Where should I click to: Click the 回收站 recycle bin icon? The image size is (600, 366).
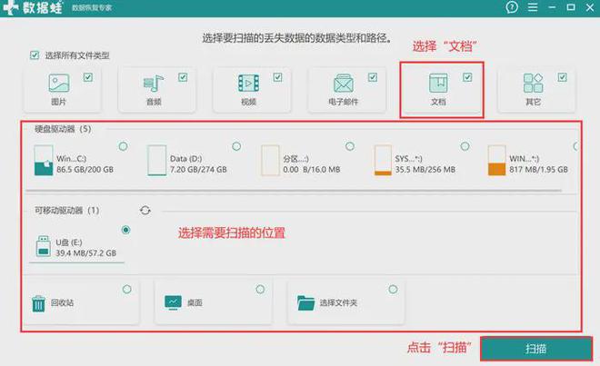pyautogui.click(x=38, y=304)
